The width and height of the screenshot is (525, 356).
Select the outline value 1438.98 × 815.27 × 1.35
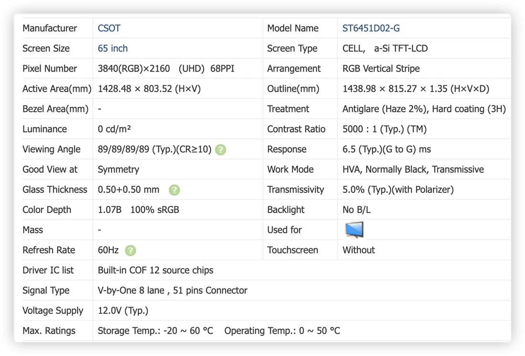point(416,89)
